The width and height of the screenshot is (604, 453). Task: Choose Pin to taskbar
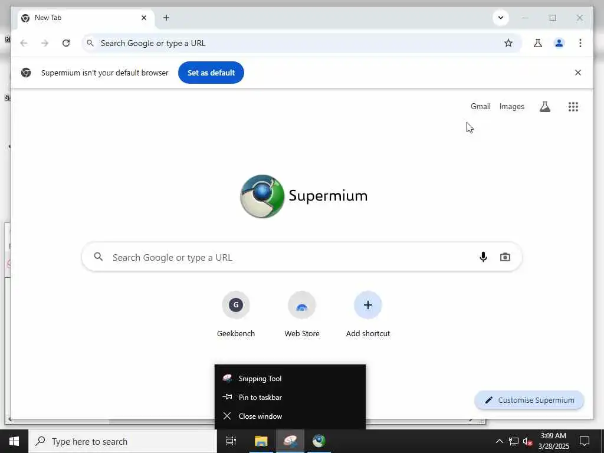290,397
